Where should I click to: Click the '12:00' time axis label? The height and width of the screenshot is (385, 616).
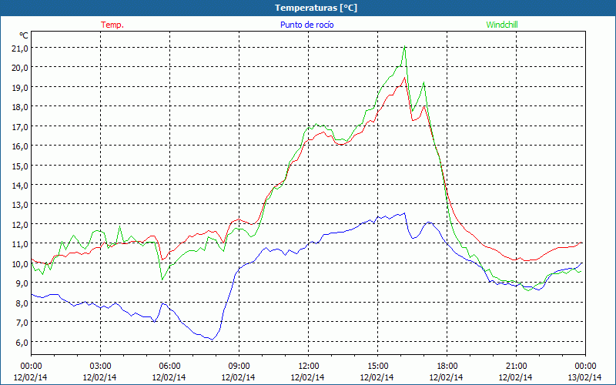click(x=308, y=367)
